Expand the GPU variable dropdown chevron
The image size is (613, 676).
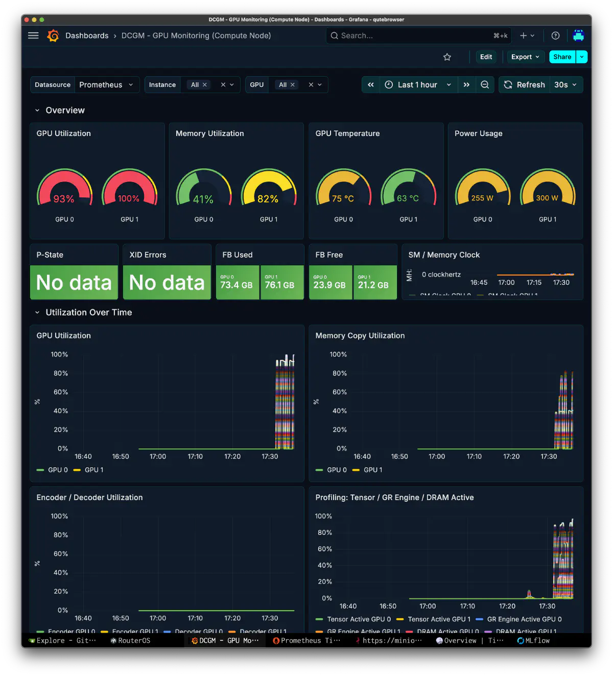click(320, 85)
